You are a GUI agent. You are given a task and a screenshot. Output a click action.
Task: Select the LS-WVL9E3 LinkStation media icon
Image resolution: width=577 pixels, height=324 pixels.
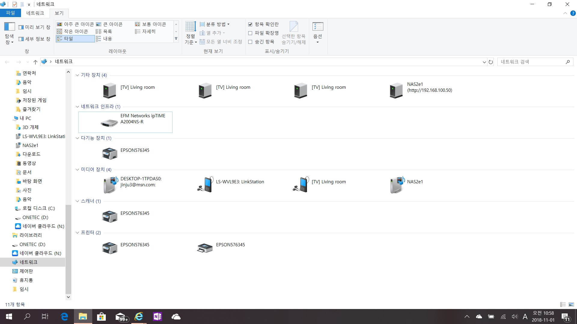205,184
